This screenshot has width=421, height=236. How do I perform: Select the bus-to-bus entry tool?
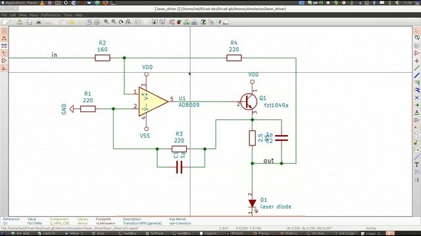(x=416, y=90)
